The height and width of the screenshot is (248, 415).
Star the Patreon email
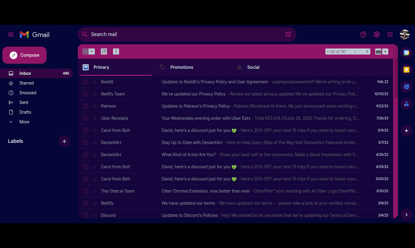[x=95, y=106]
